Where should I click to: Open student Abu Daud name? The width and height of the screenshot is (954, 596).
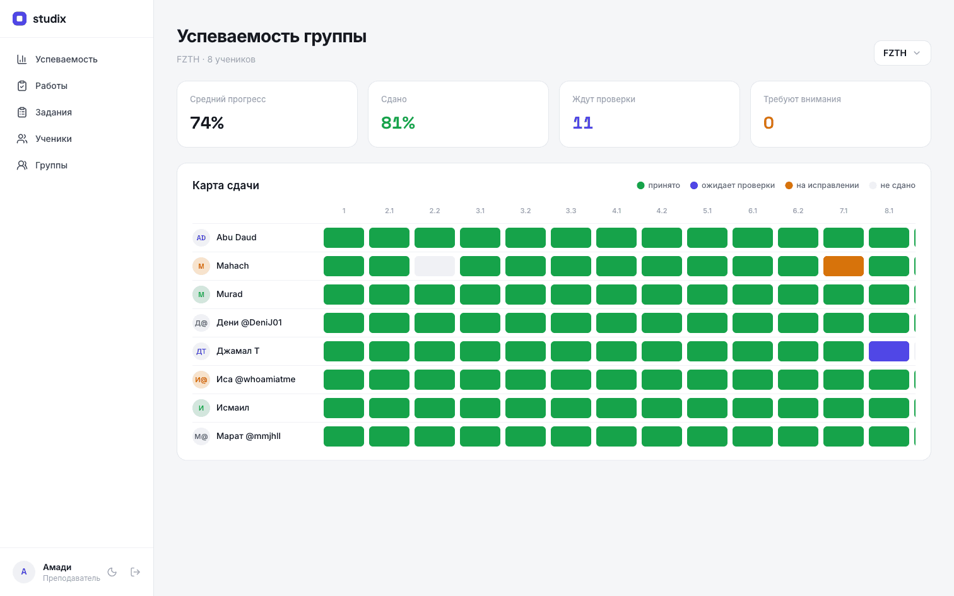click(237, 238)
